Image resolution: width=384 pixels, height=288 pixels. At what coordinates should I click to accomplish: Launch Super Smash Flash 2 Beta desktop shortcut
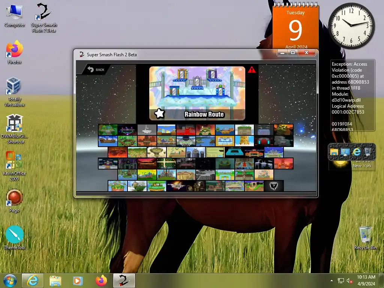click(44, 18)
